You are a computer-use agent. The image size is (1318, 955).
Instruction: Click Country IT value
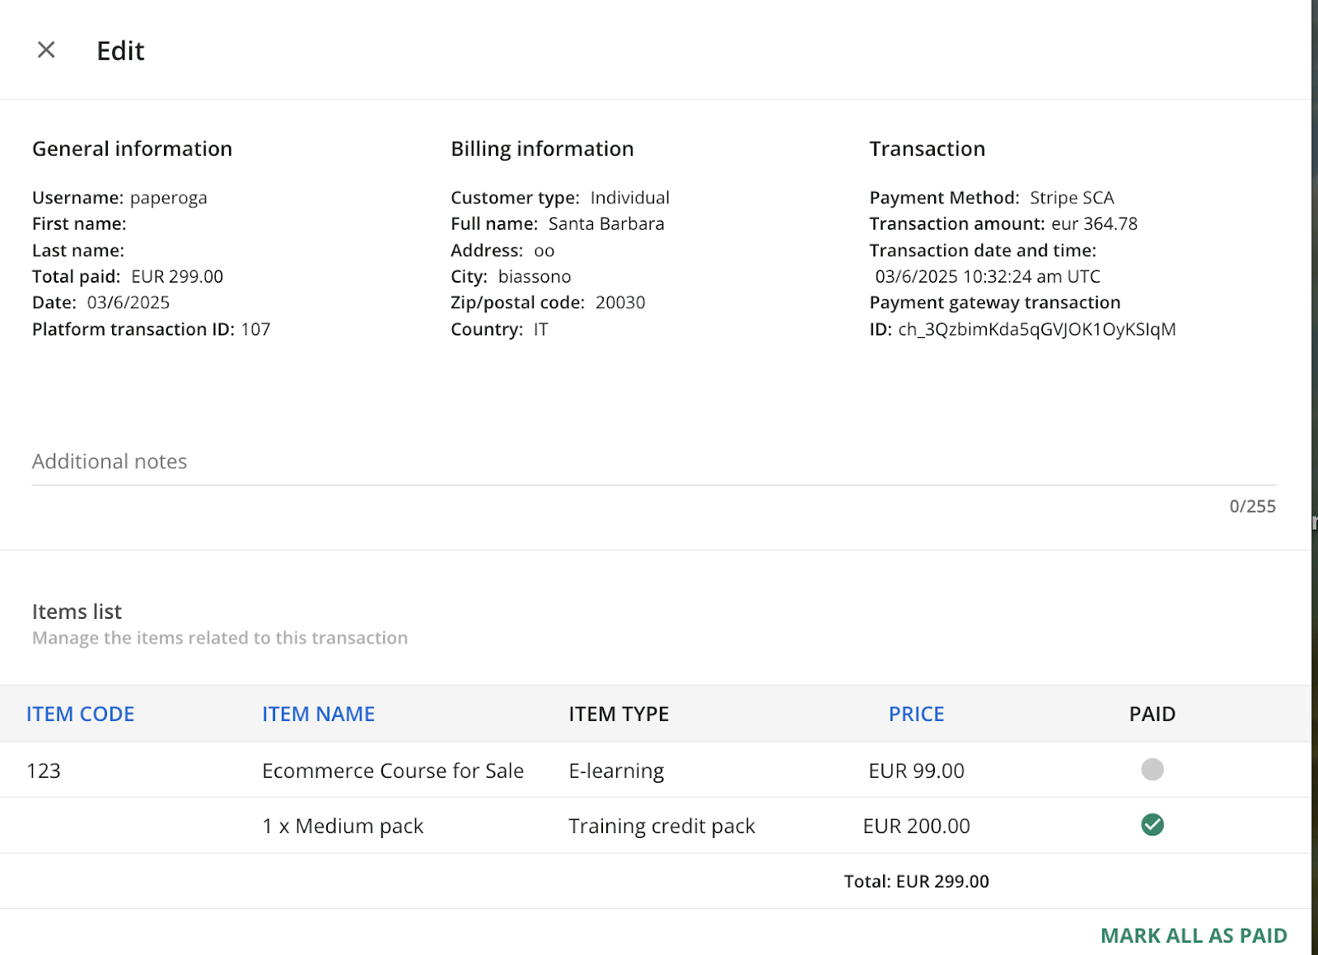tap(540, 329)
